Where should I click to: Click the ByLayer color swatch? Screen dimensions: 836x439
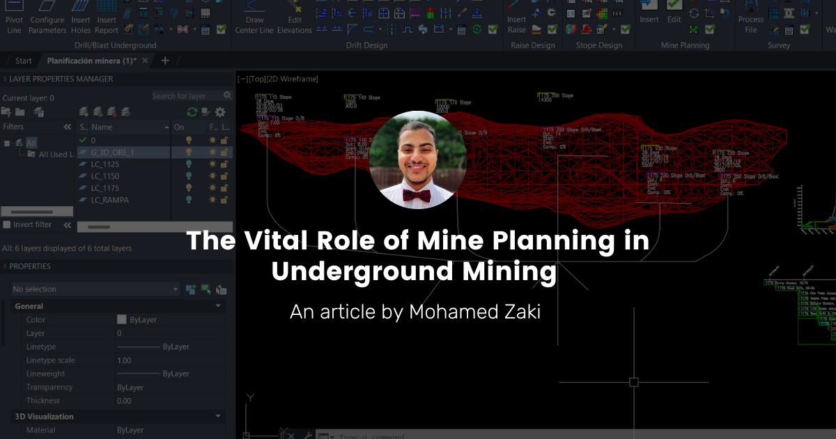[122, 320]
